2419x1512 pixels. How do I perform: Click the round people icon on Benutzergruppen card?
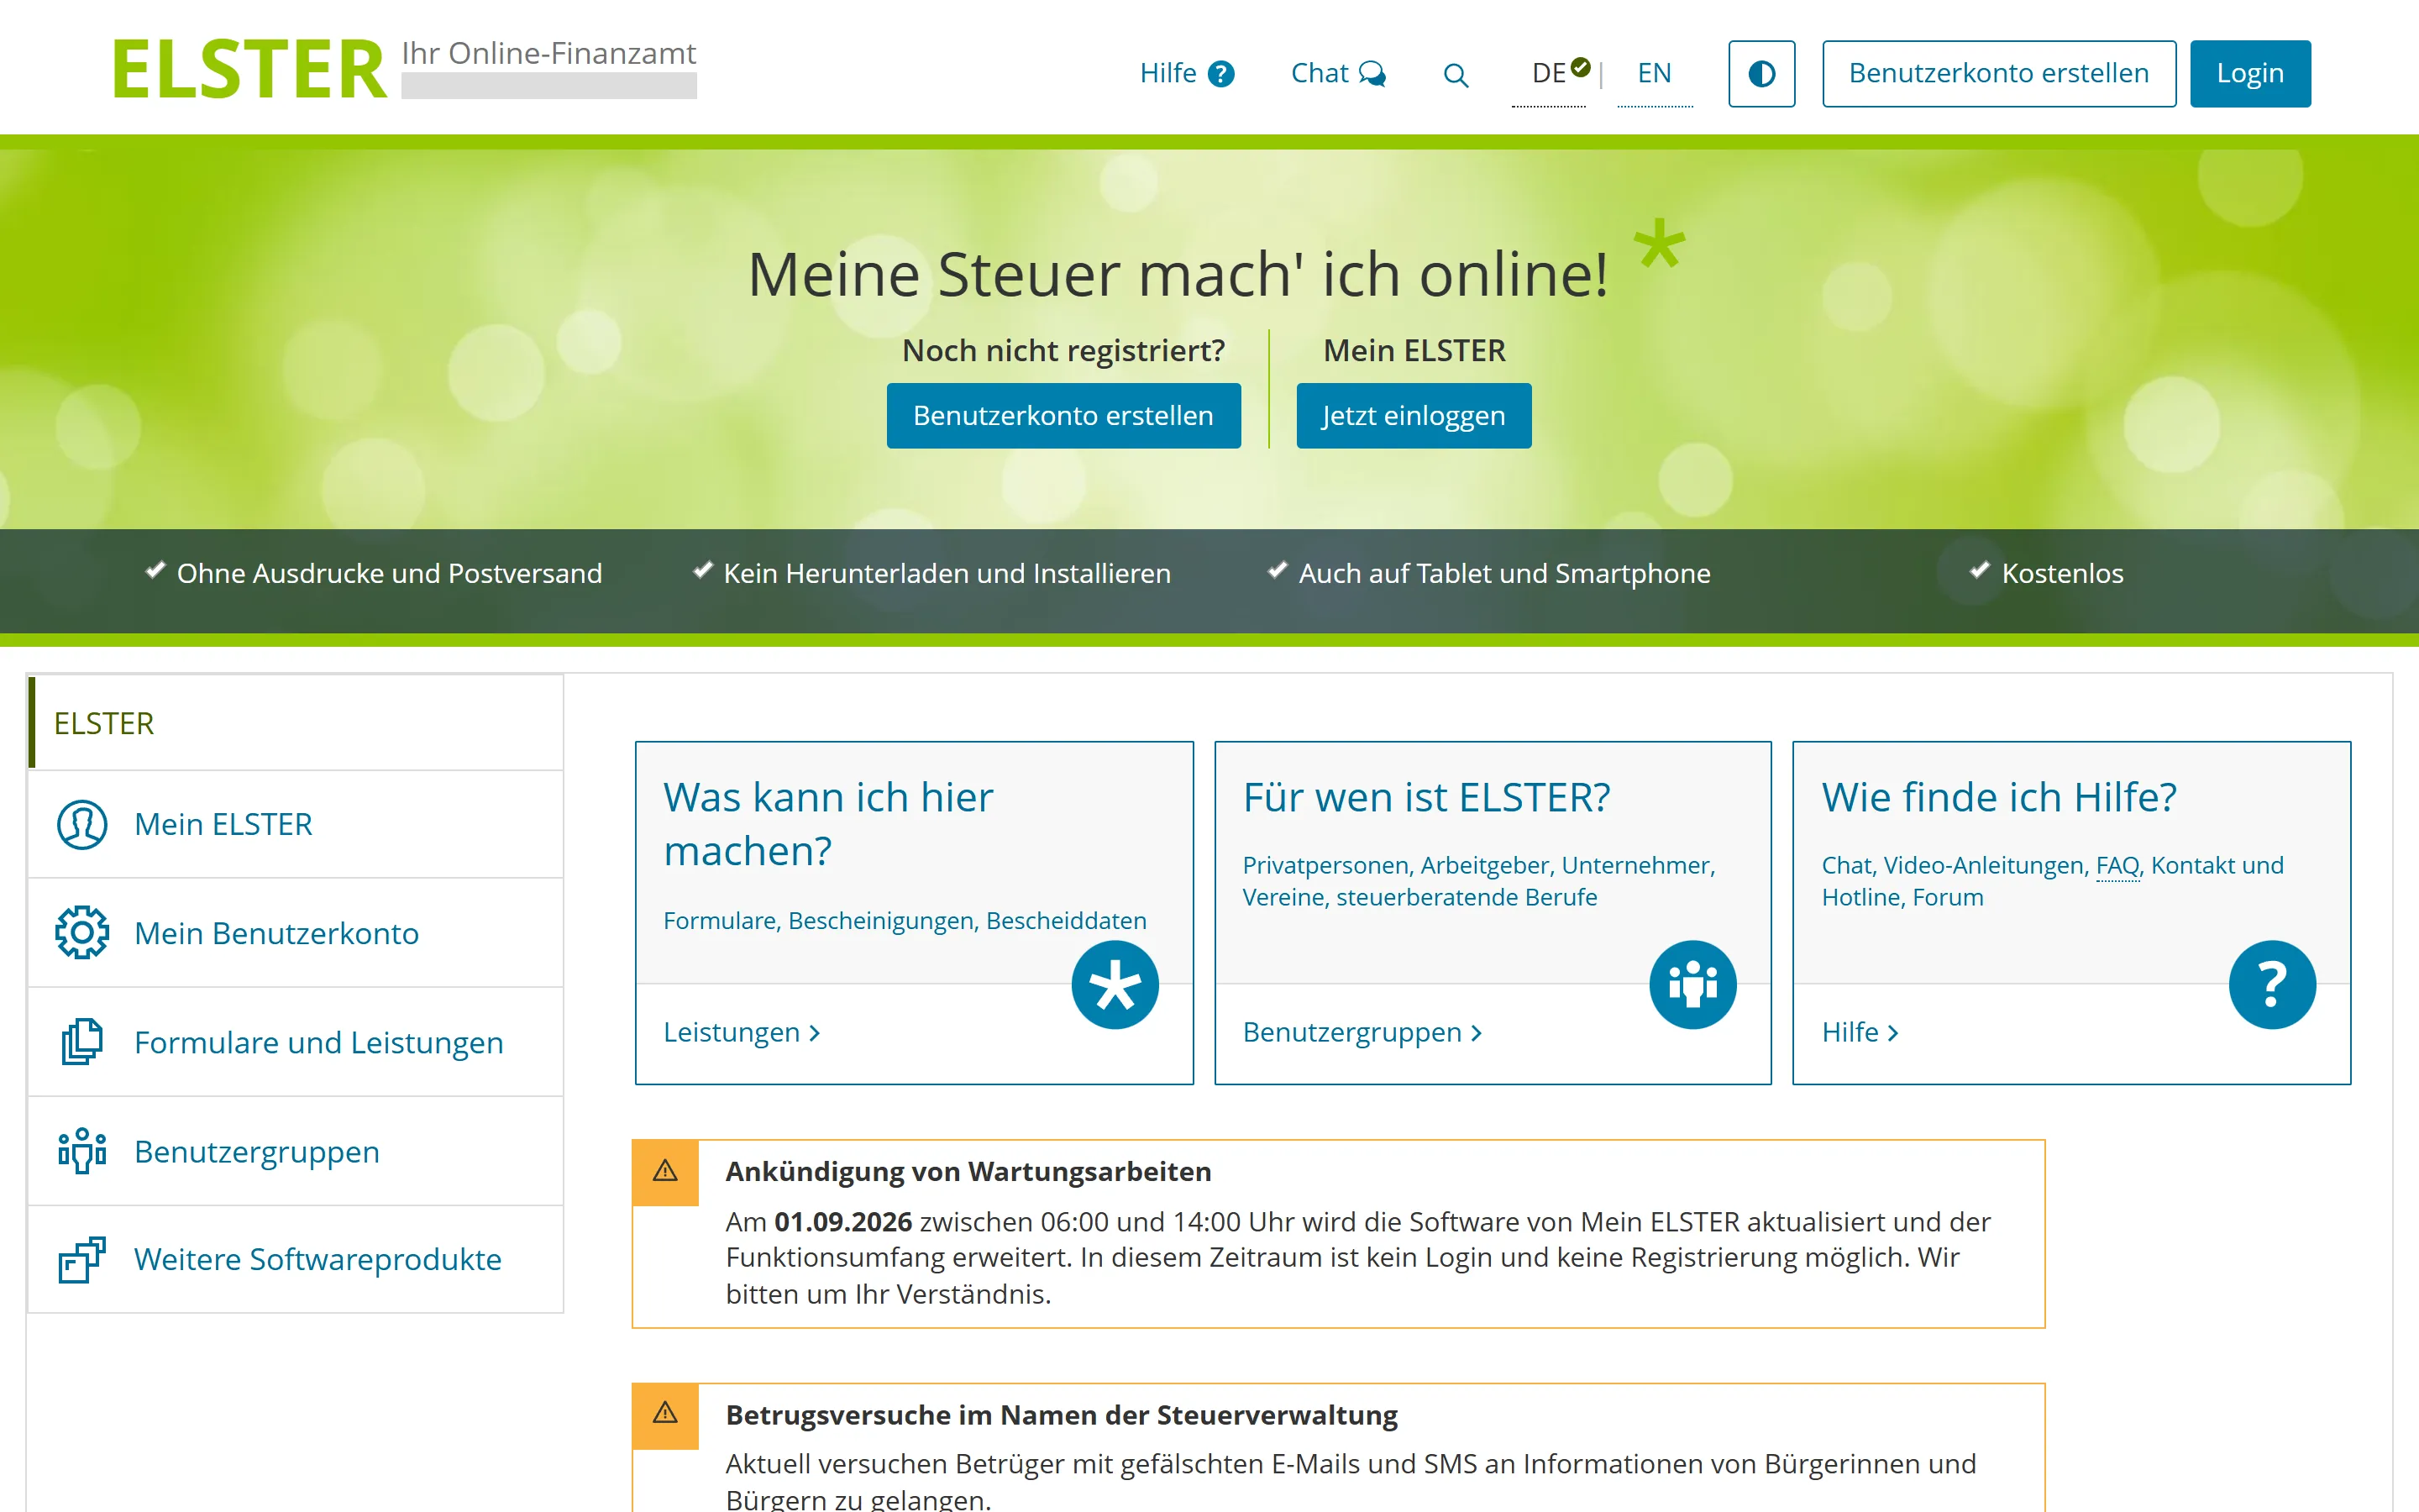(1693, 985)
